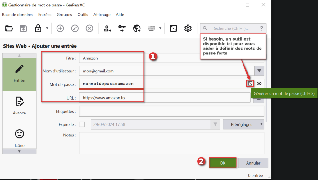This screenshot has height=180, width=318.
Task: Open the expiration date dropdown arrow
Action: (x=215, y=124)
